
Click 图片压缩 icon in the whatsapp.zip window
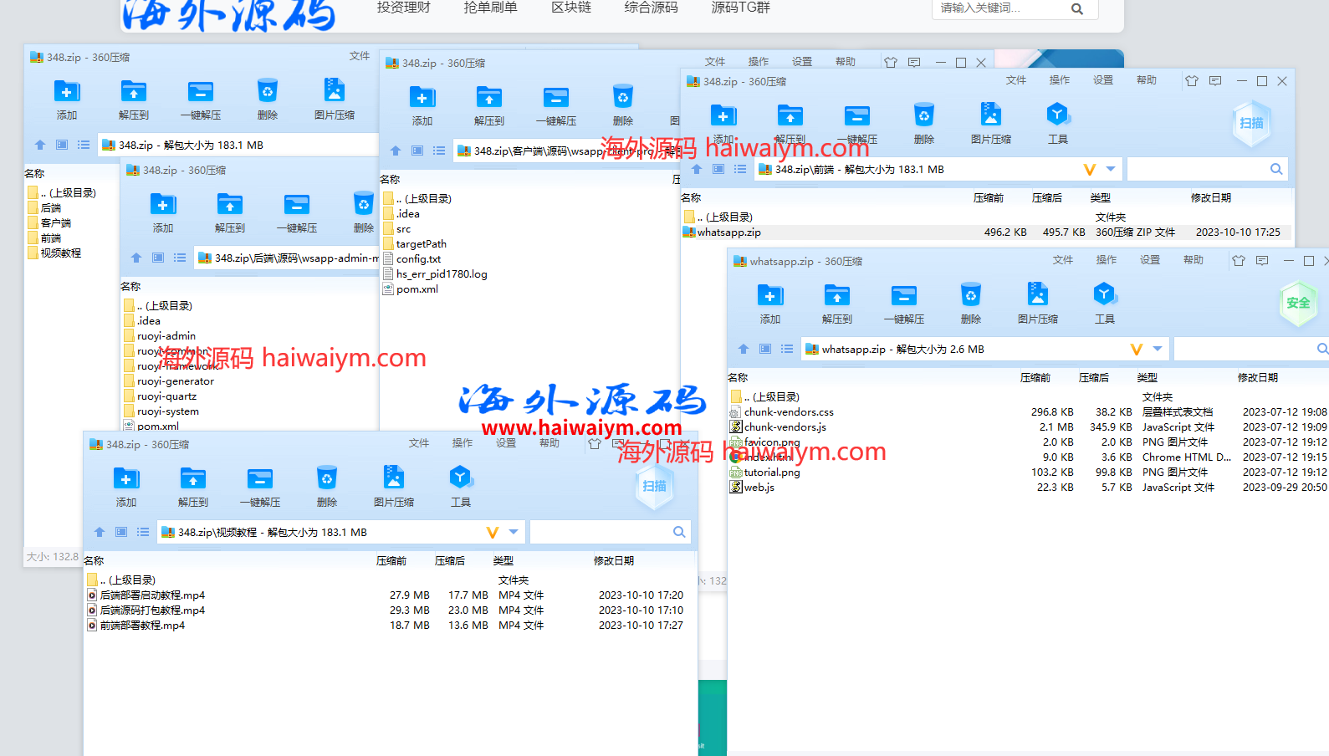(1037, 303)
